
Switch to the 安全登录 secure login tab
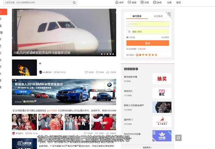point(158,16)
